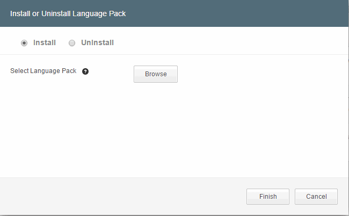The image size is (349, 216).
Task: Open file chooser with Browse button
Action: (156, 74)
